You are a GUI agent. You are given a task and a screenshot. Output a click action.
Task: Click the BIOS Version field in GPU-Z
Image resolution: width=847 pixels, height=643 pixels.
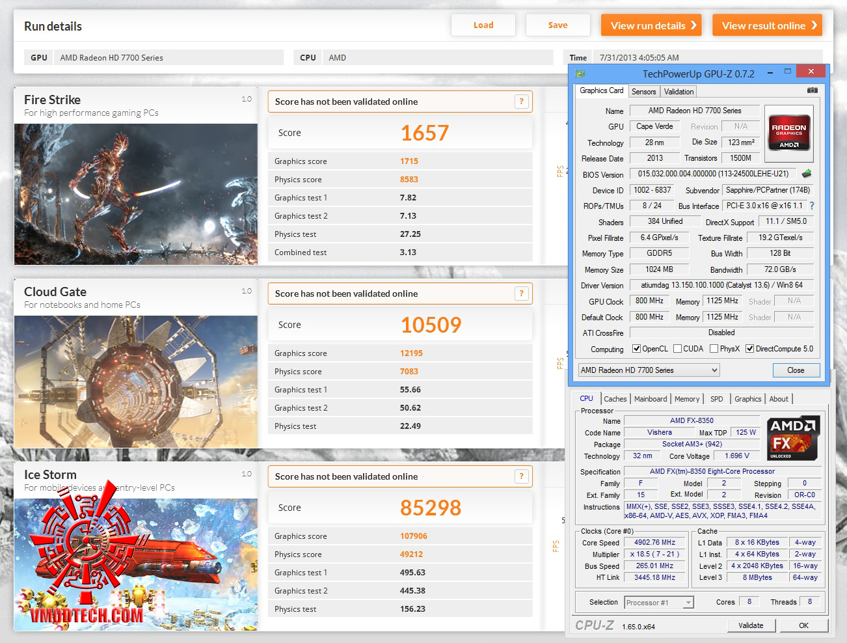point(713,174)
